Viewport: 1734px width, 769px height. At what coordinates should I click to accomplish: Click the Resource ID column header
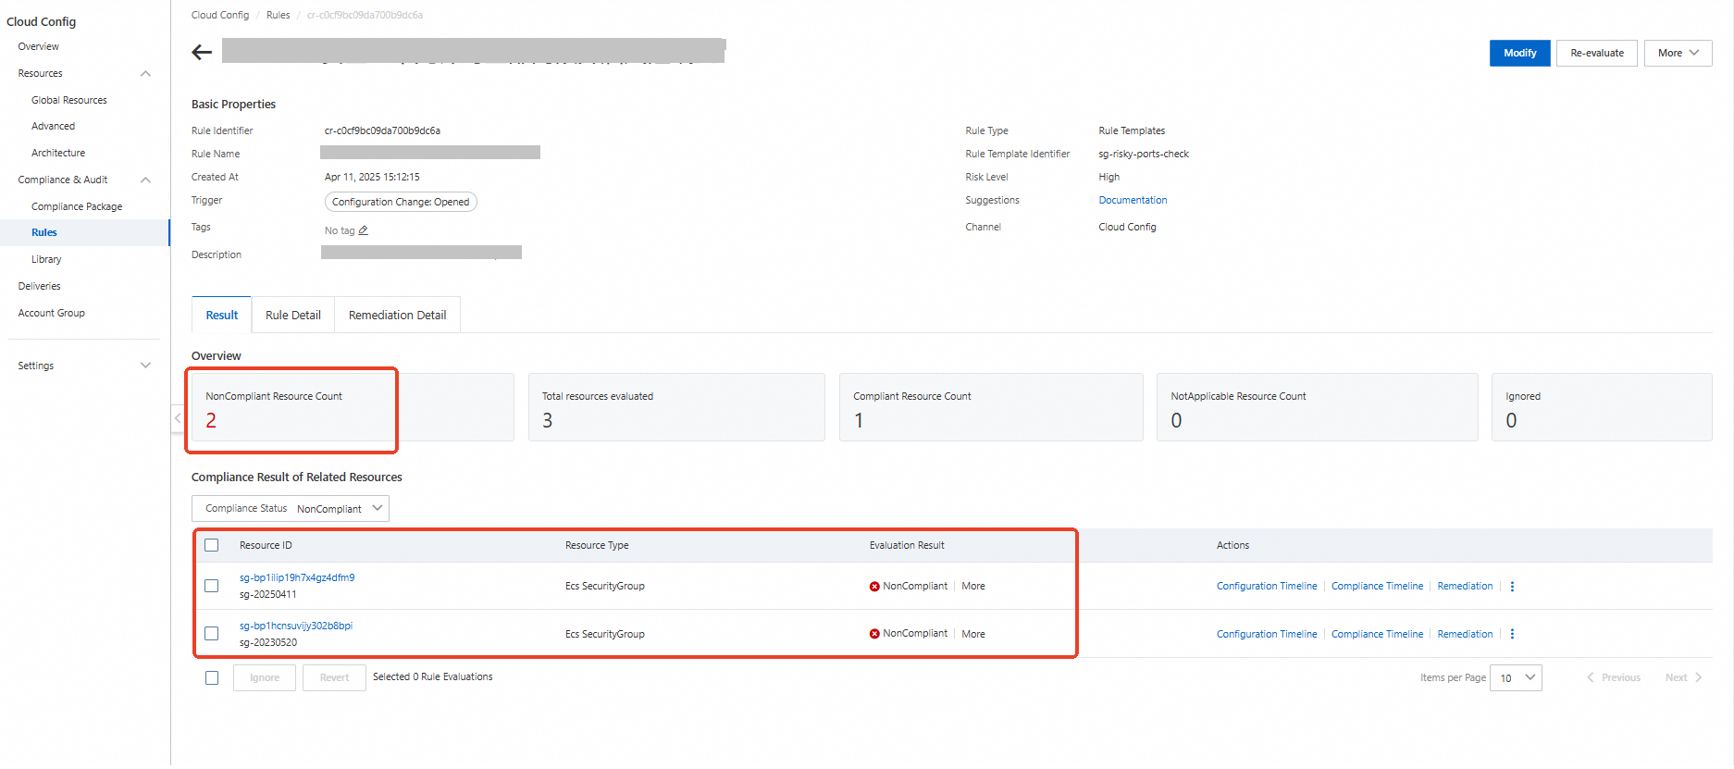pyautogui.click(x=266, y=545)
